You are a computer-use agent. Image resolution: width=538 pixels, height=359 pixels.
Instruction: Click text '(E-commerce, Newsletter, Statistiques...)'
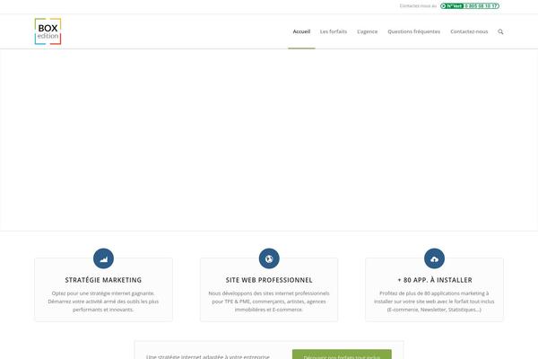(434, 310)
